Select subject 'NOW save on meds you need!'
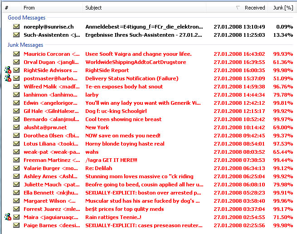 [x=123, y=136]
